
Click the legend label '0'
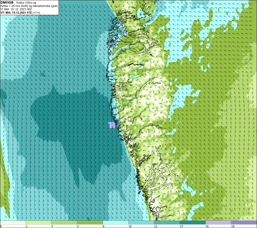pos(1,226)
